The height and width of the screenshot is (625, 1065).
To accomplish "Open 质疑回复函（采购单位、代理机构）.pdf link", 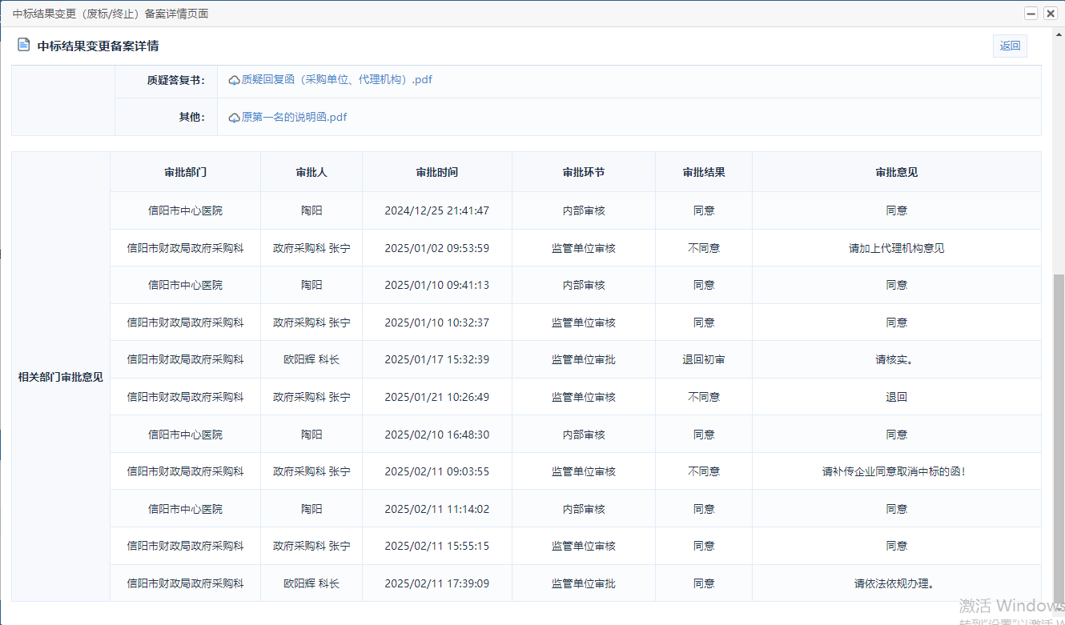I will coord(337,80).
